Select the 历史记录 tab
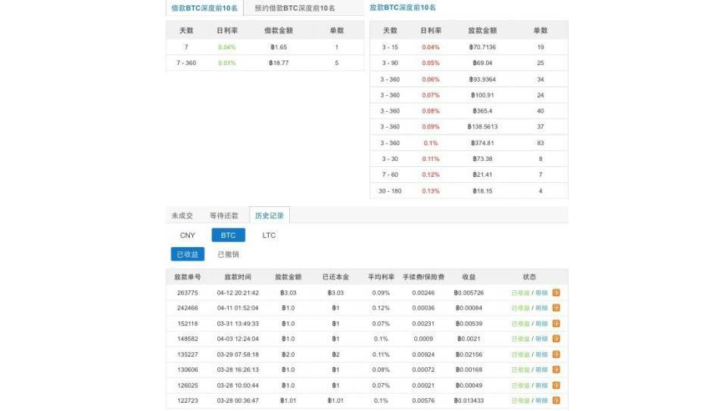Image resolution: width=720 pixels, height=411 pixels. [x=269, y=215]
